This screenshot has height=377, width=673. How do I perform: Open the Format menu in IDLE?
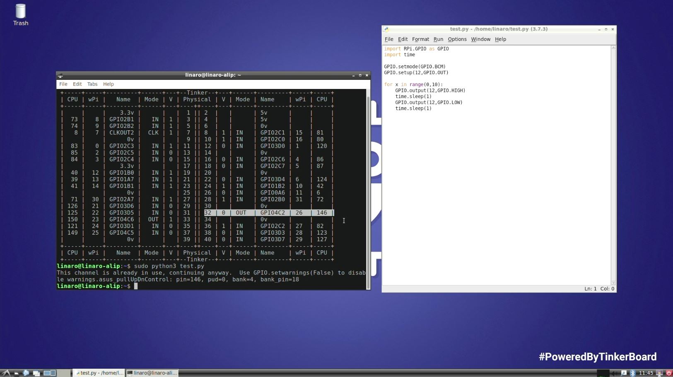point(420,39)
